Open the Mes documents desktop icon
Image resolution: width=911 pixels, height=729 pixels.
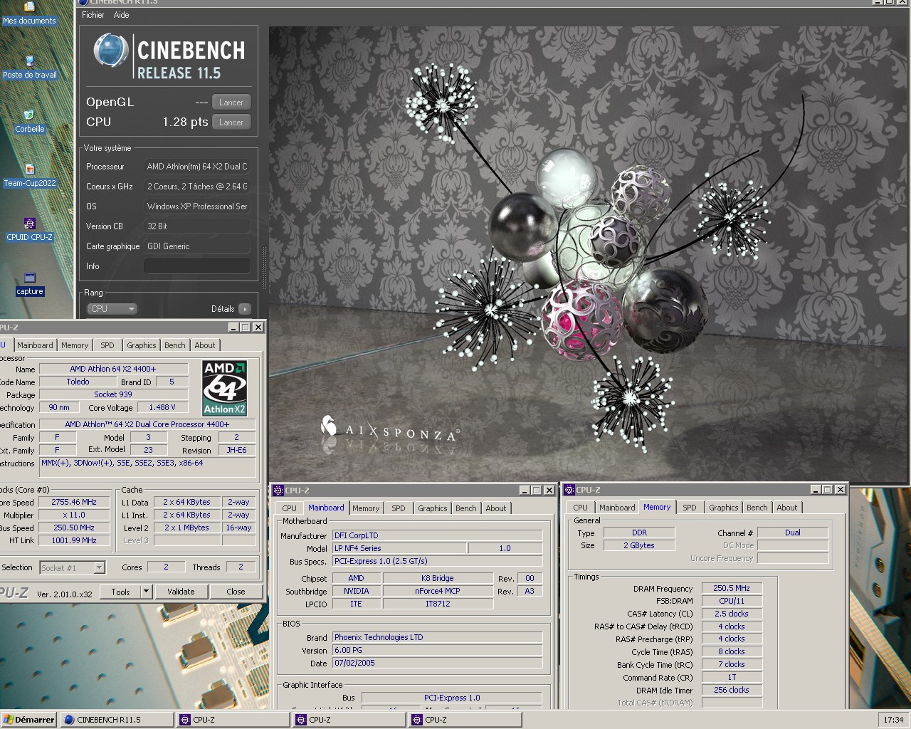pyautogui.click(x=29, y=14)
